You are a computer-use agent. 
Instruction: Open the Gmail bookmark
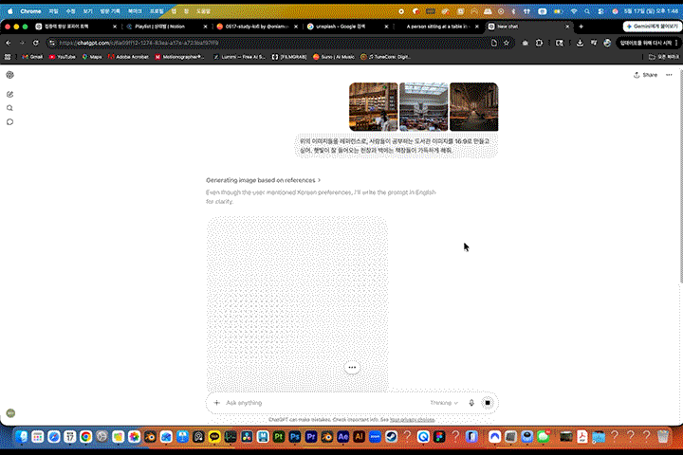[x=32, y=57]
